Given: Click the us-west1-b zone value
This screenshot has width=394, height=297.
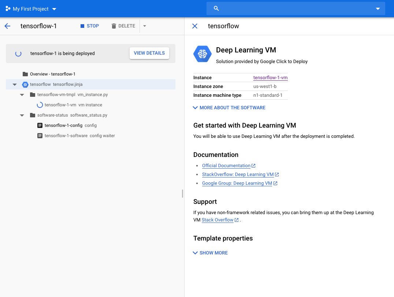Looking at the screenshot, I should point(265,86).
